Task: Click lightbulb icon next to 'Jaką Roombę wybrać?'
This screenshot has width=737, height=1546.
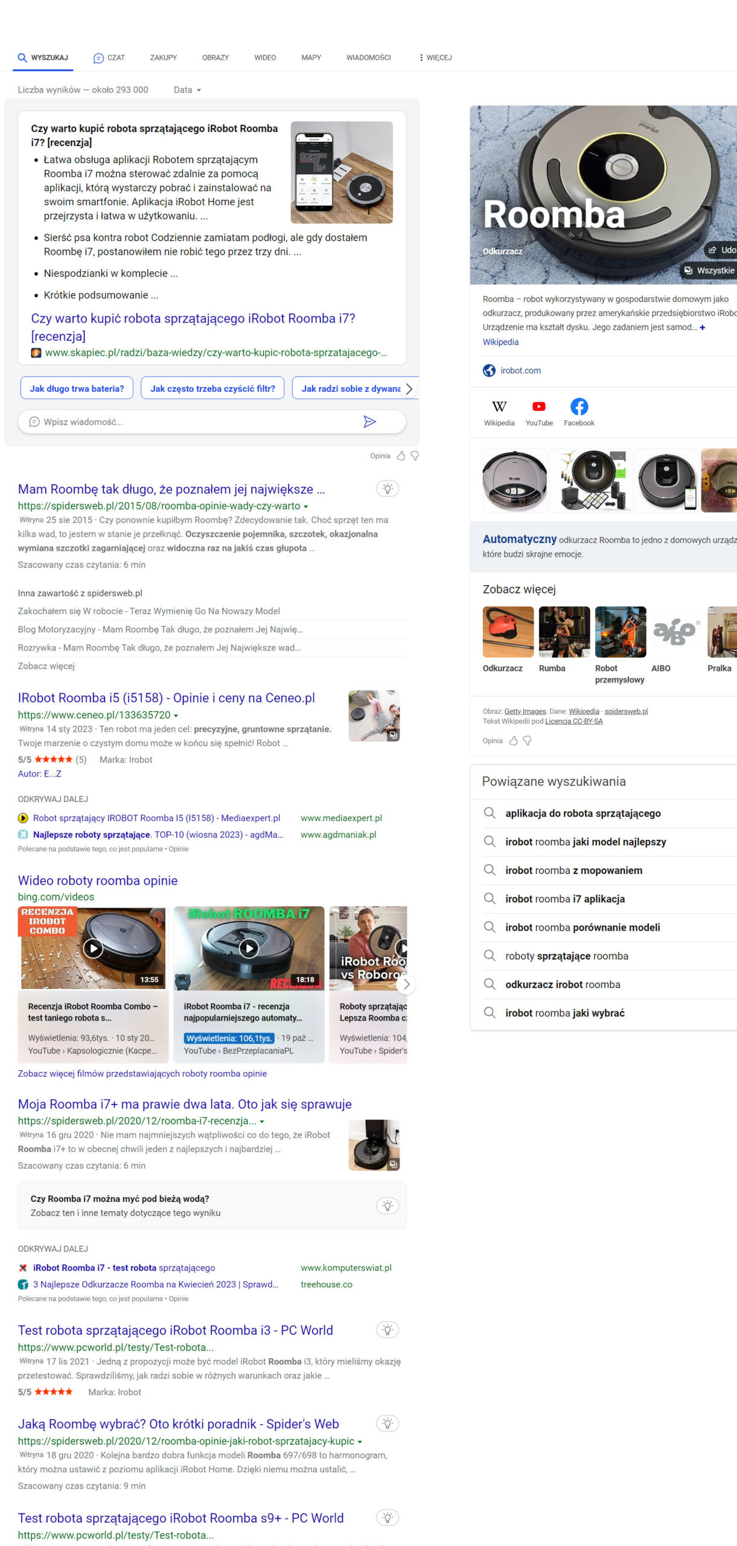Action: [x=388, y=1423]
